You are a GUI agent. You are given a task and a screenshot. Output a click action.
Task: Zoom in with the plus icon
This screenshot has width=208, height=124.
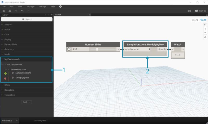205,29
